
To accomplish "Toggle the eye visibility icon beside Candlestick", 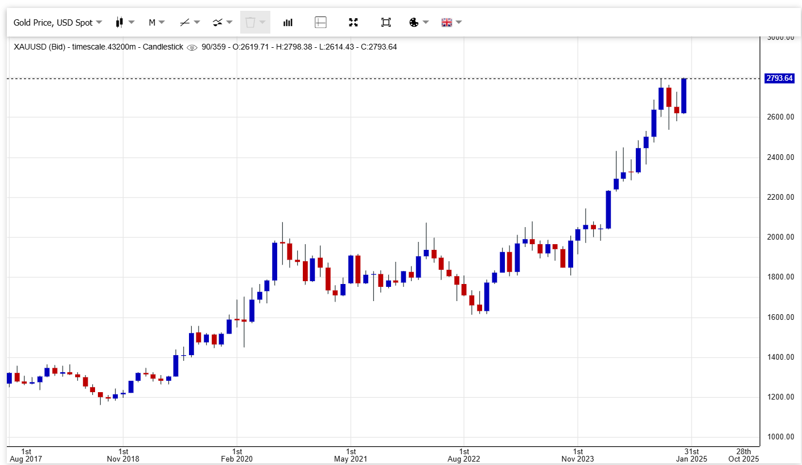I will 192,47.
